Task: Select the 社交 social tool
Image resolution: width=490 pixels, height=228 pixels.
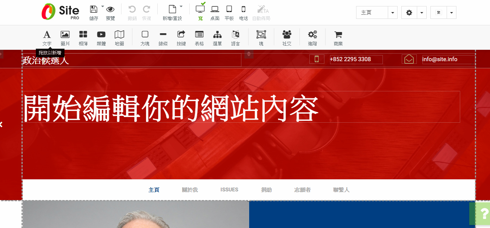Action: click(287, 38)
